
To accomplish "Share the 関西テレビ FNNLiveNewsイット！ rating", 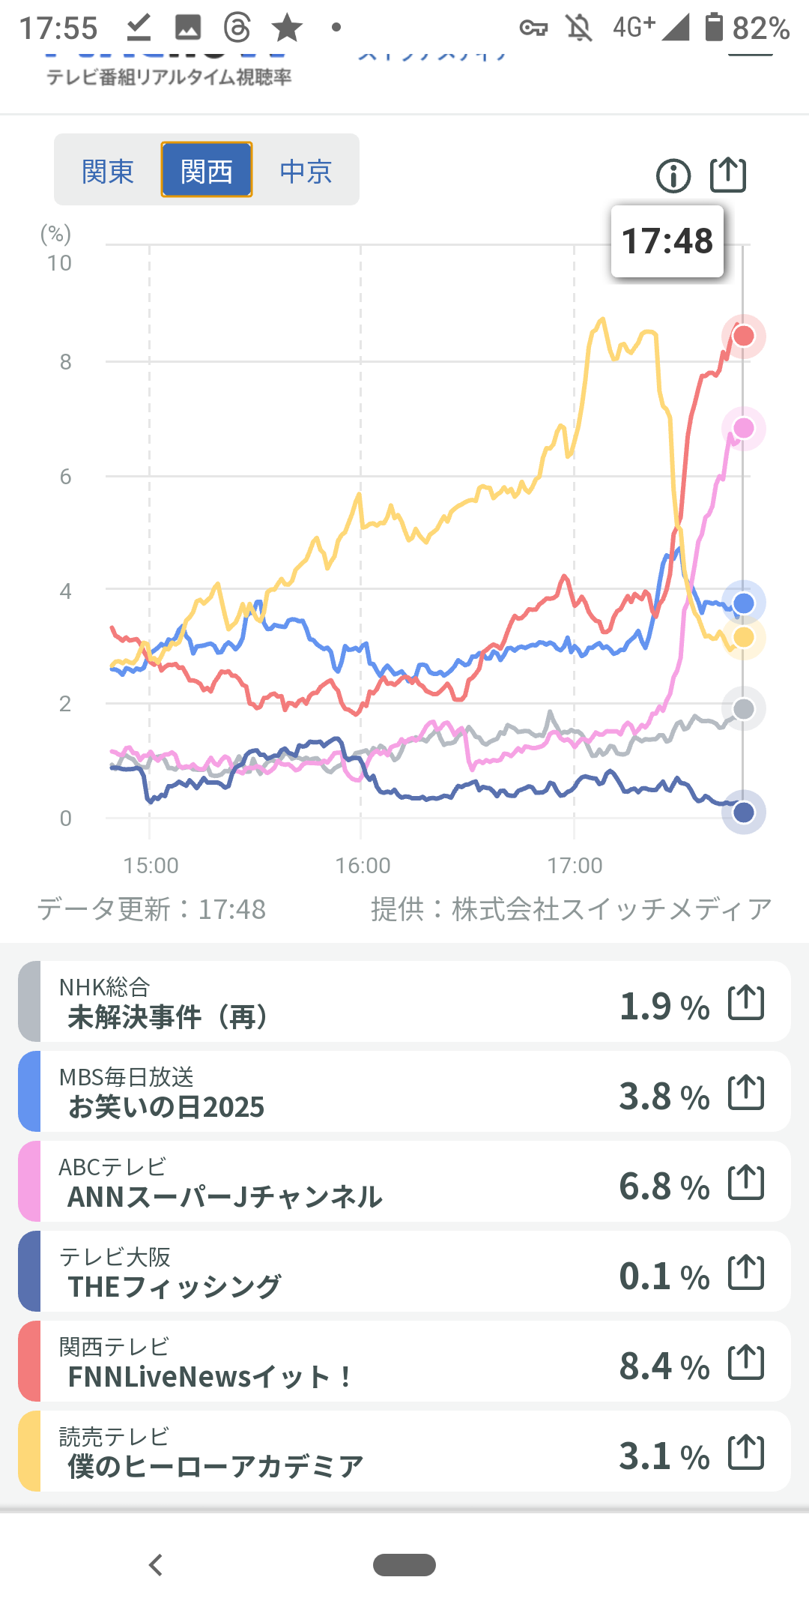I will click(x=746, y=1363).
